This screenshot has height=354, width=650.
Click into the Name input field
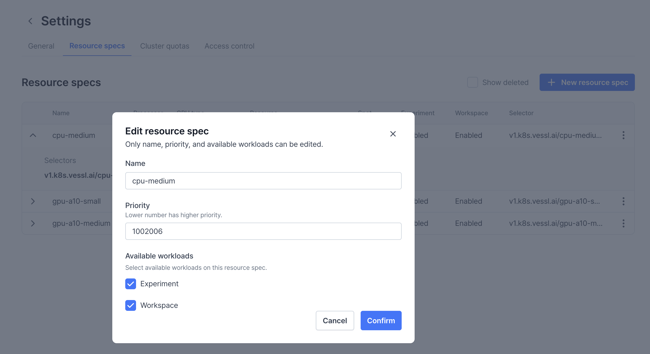[x=263, y=181]
